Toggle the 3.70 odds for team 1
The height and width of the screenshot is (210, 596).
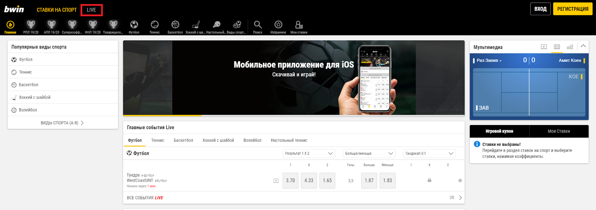point(290,181)
